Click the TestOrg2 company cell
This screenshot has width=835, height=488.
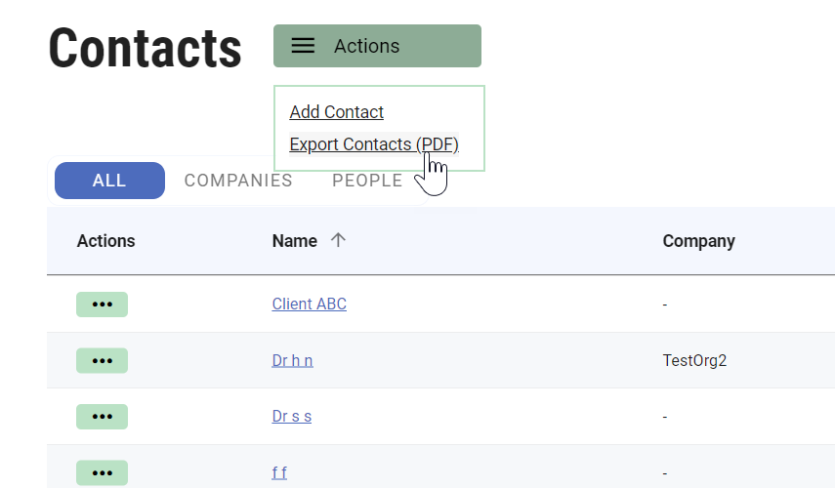pyautogui.click(x=694, y=360)
